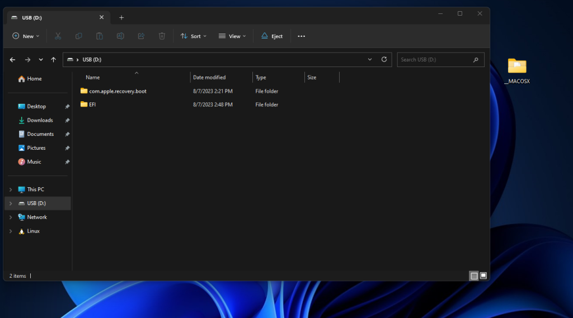Switch to large thumbnails view in status bar

click(x=483, y=276)
